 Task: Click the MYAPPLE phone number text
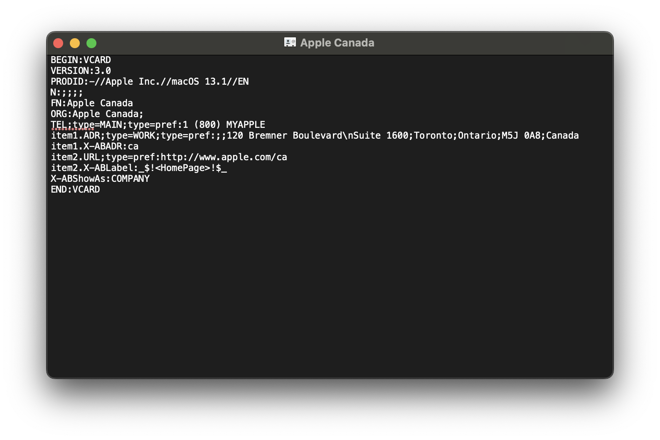click(245, 125)
